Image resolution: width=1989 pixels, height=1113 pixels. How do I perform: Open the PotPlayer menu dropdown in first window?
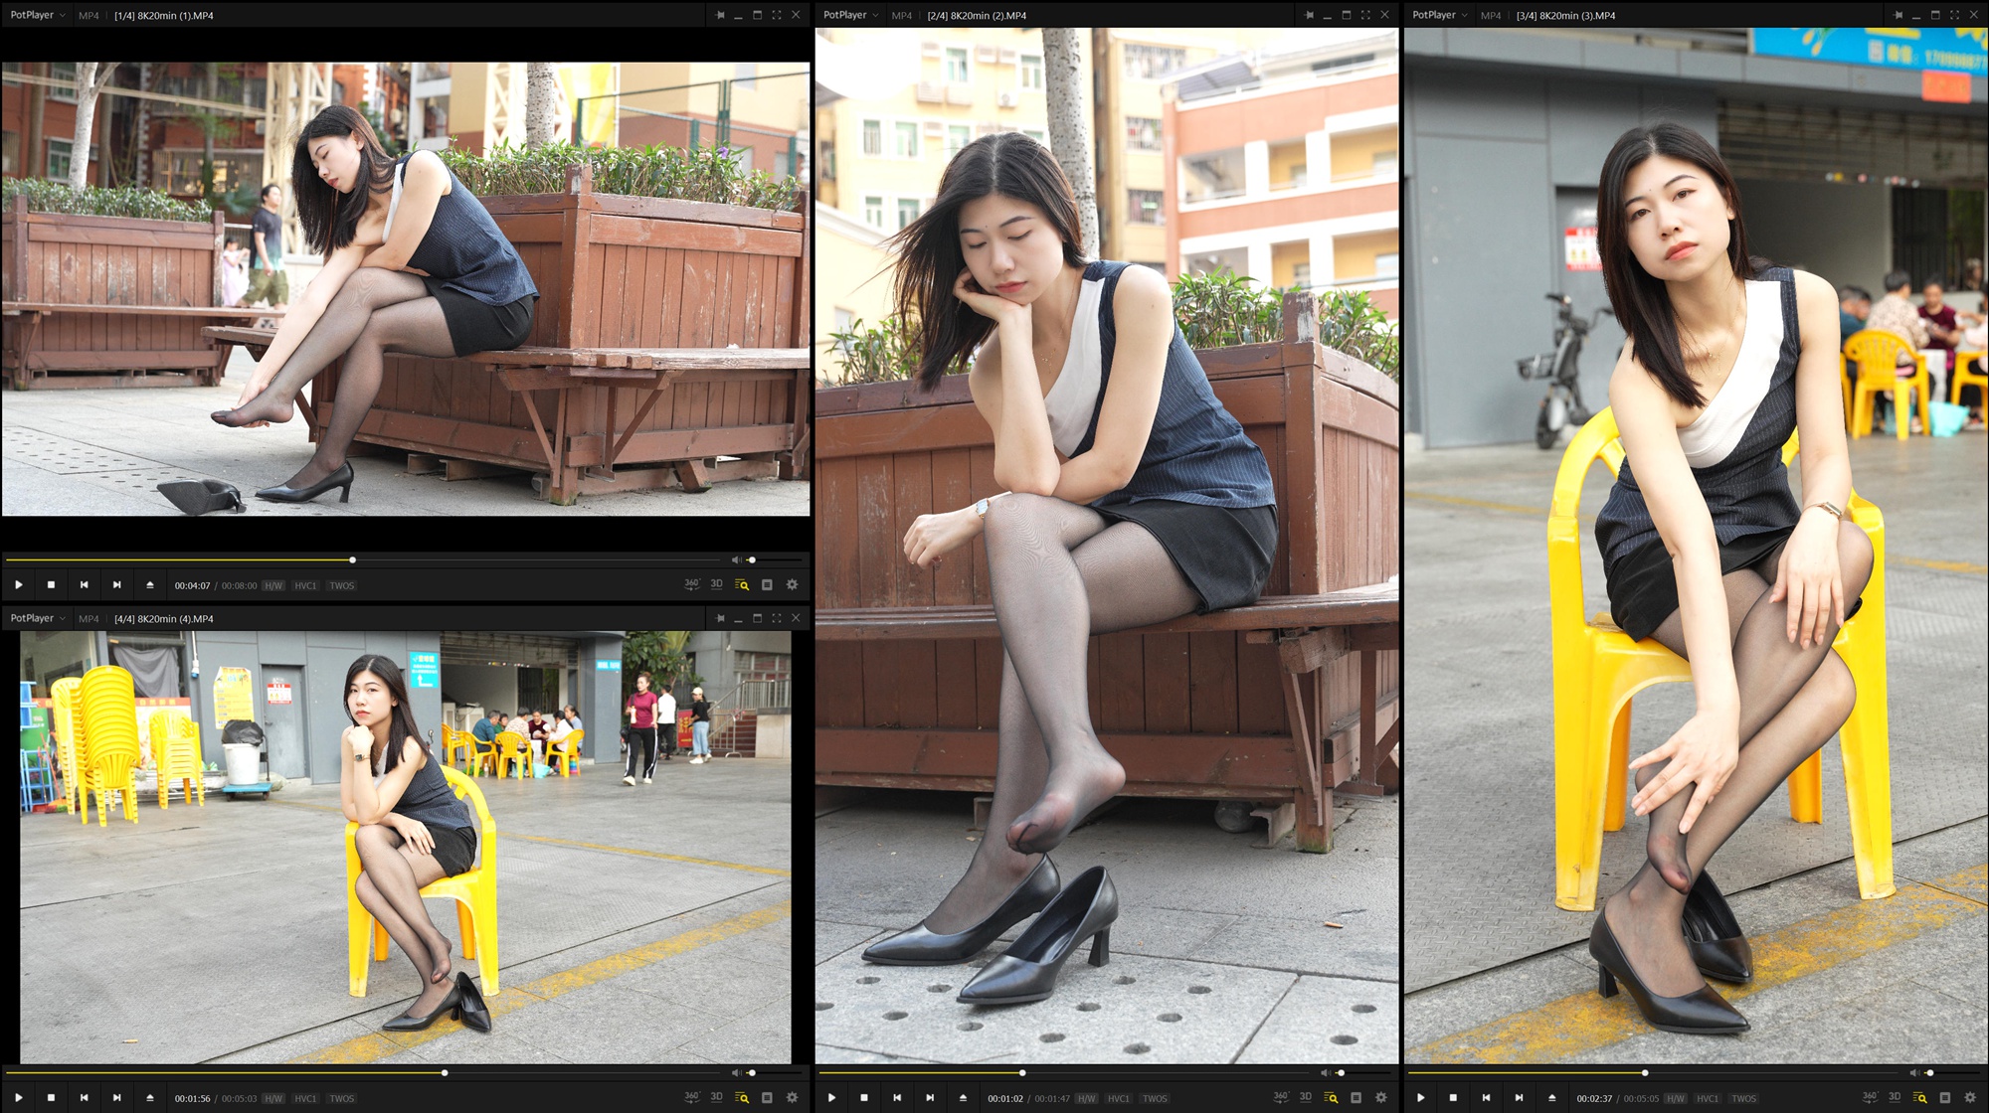click(38, 15)
